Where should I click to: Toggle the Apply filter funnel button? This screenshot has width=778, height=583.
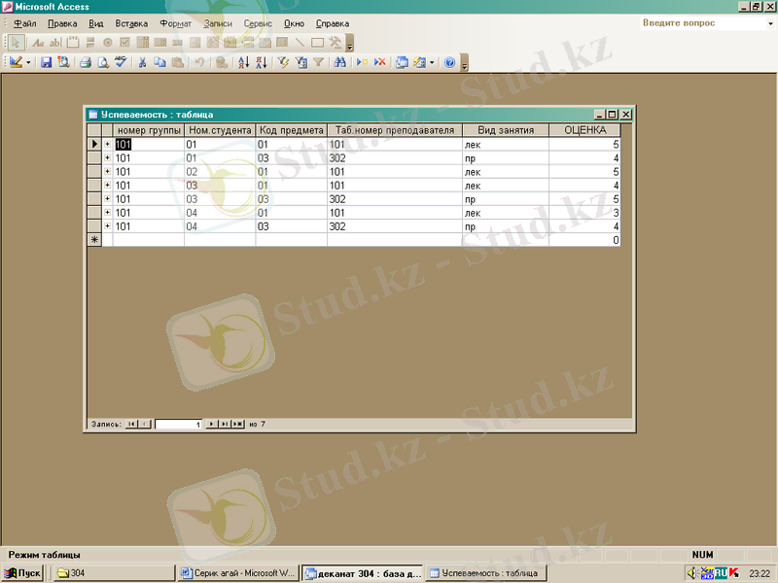[318, 62]
